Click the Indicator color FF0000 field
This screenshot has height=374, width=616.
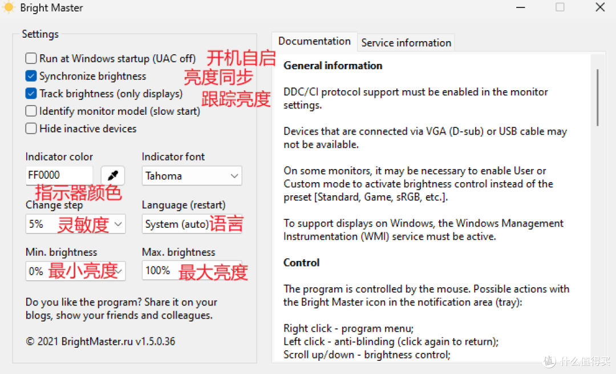(x=59, y=175)
